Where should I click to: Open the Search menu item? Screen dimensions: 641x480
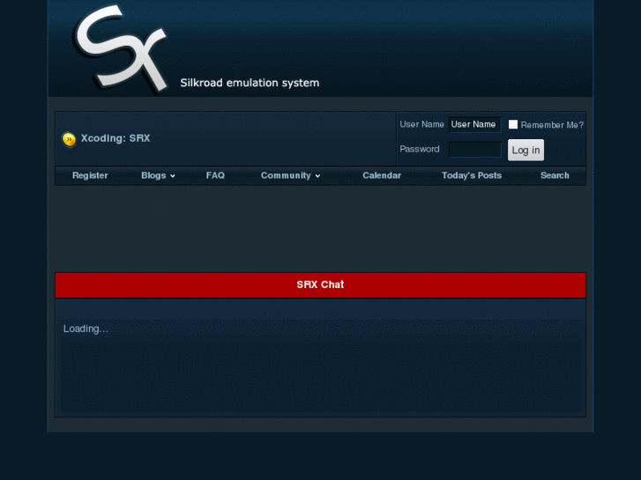point(555,175)
